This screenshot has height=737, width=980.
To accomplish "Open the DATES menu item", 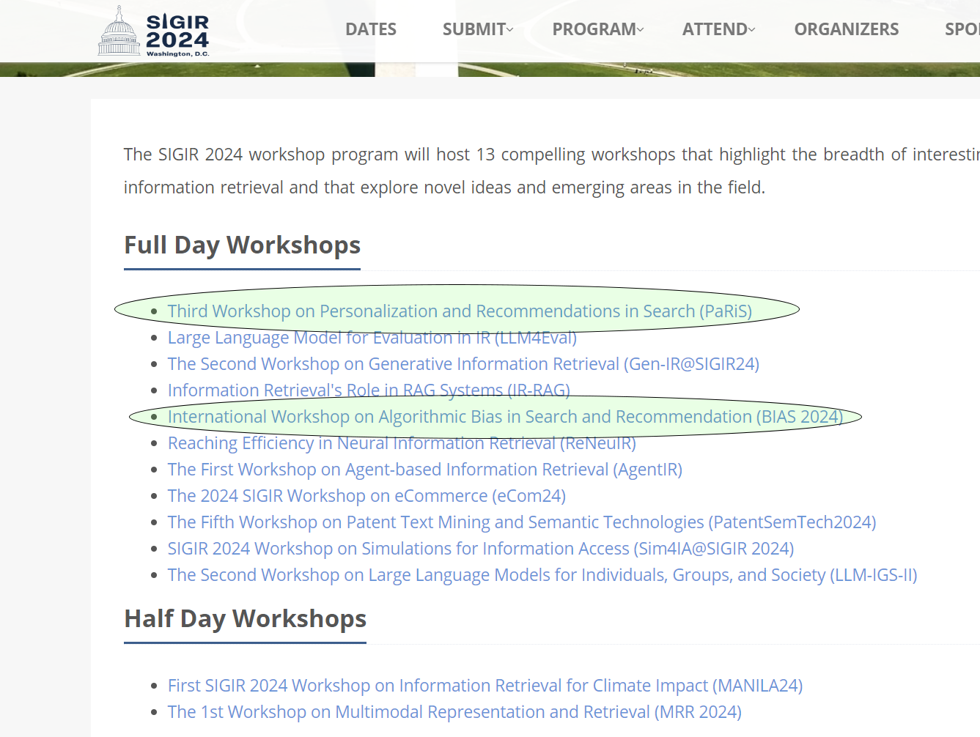I will point(371,29).
